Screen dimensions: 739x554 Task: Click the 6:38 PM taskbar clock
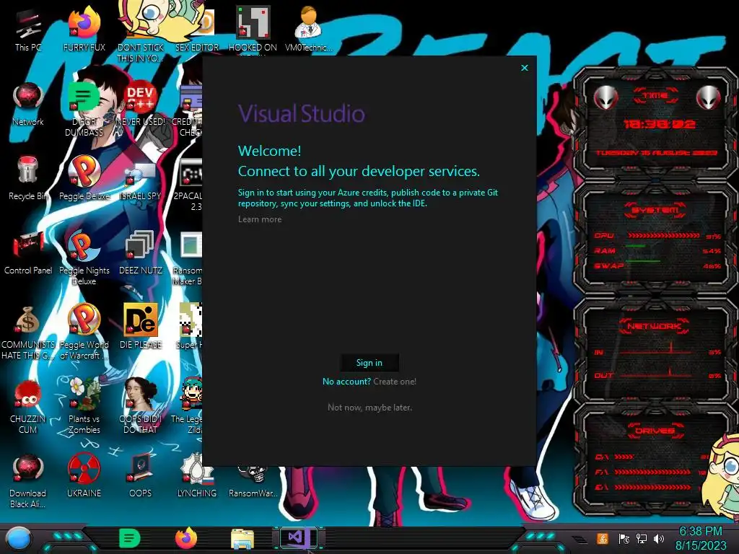[701, 538]
